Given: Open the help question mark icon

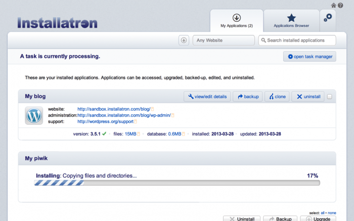Looking at the screenshot, I should tap(340, 5).
